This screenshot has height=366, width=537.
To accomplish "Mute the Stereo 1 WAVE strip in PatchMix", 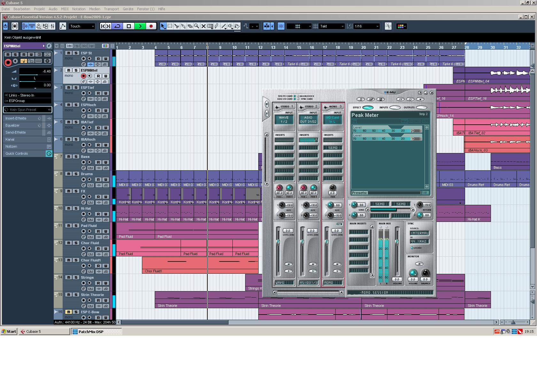I will pos(288,264).
